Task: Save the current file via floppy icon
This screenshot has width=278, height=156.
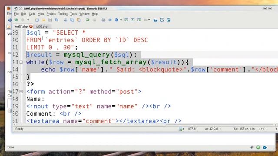Action: click(x=50, y=20)
